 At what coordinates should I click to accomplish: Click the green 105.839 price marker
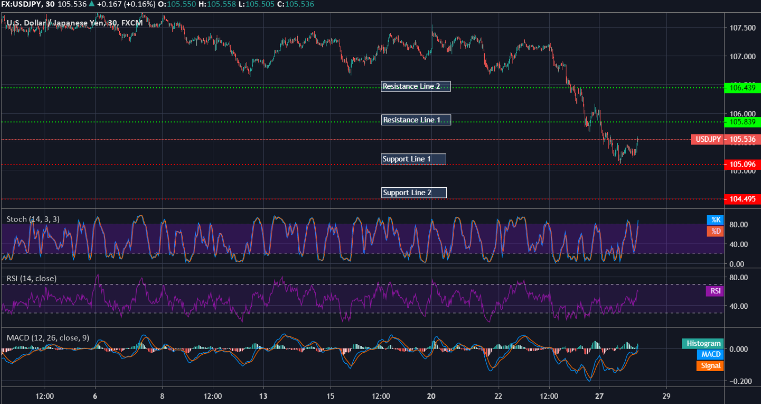(x=742, y=122)
